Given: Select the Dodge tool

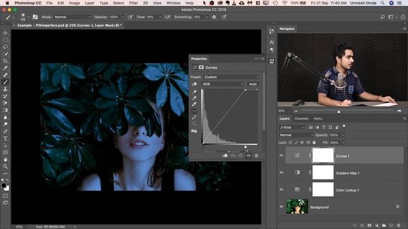Looking at the screenshot, I should click(x=5, y=125).
